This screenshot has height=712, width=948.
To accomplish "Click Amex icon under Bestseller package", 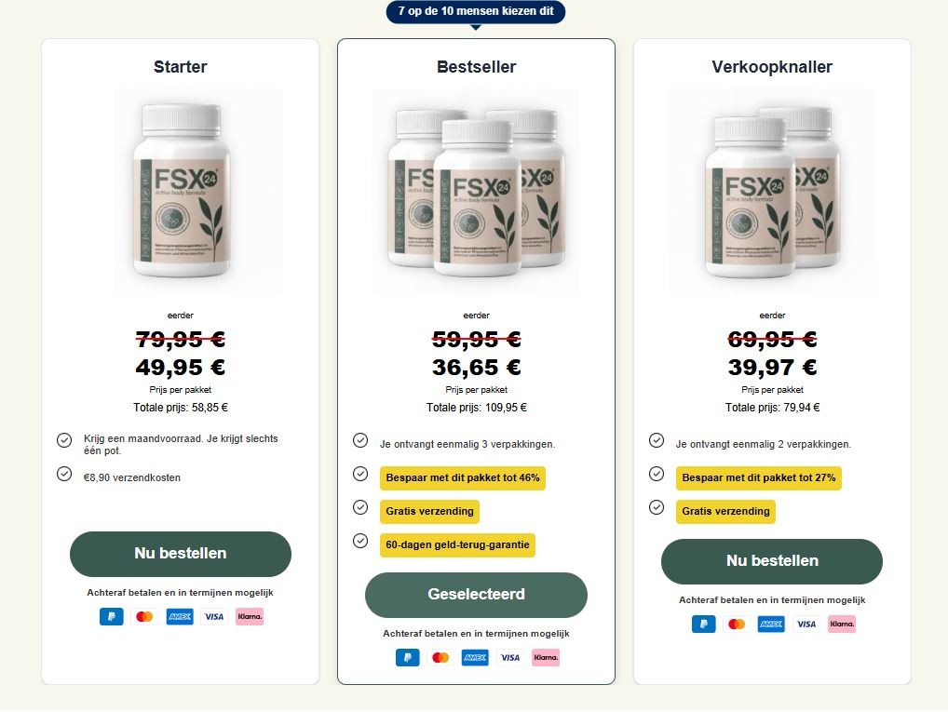I will 475,658.
